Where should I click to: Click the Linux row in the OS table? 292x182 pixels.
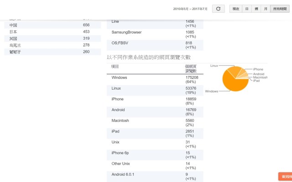click(155, 90)
